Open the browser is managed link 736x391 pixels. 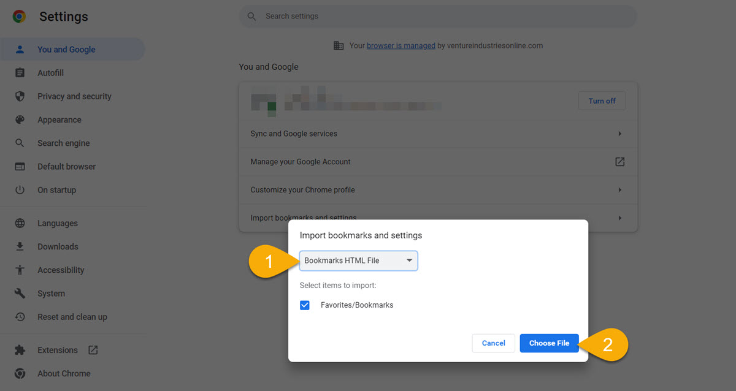tap(401, 45)
